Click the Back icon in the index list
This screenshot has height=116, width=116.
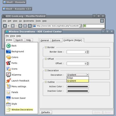click(x=8, y=46)
